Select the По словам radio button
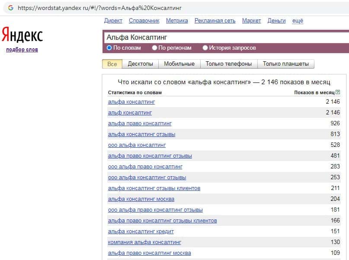The height and width of the screenshot is (260, 349). click(x=109, y=48)
